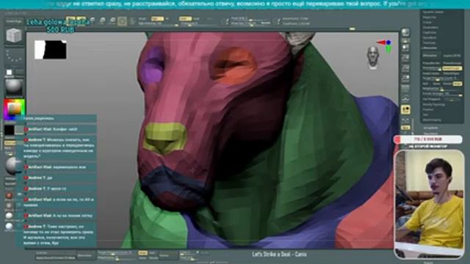Viewport: 470px width, 264px height.
Task: Toggle the KeepCreases option
Action: [431, 73]
